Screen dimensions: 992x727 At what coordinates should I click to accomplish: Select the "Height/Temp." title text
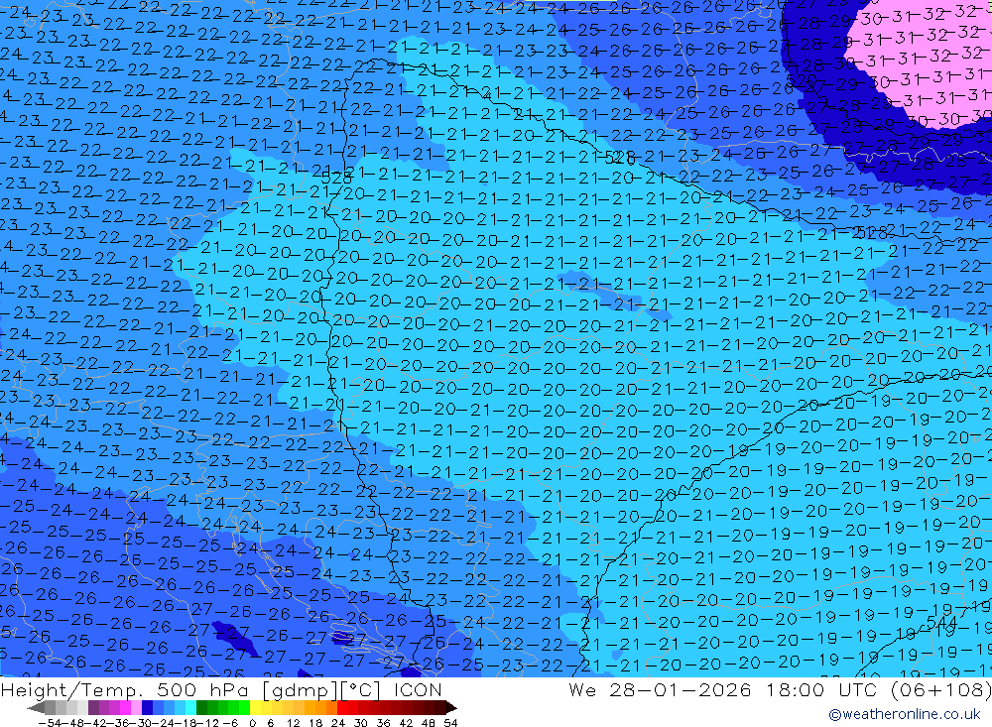[x=70, y=690]
